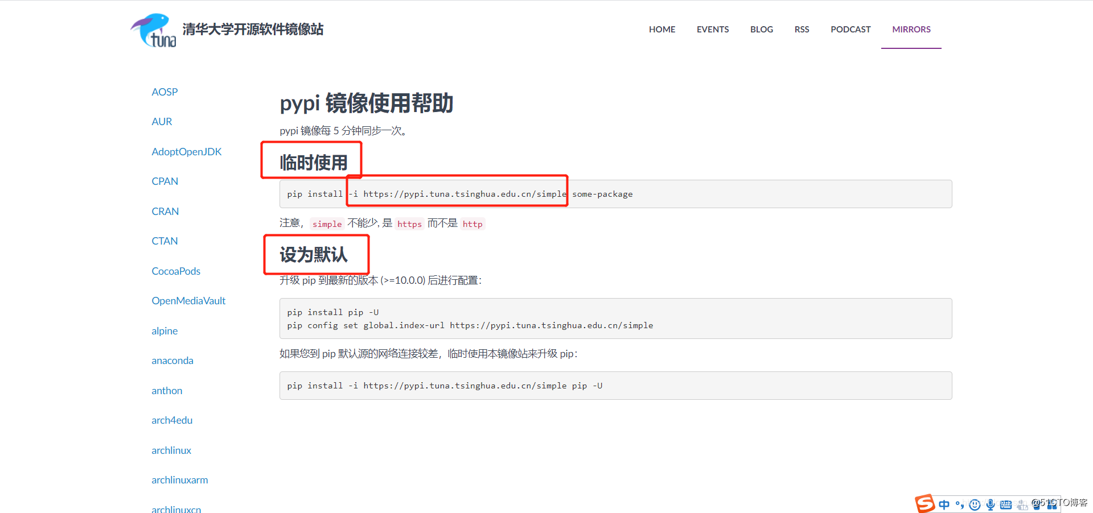The width and height of the screenshot is (1093, 513).
Task: Open the anaconda sidebar link
Action: [172, 361]
